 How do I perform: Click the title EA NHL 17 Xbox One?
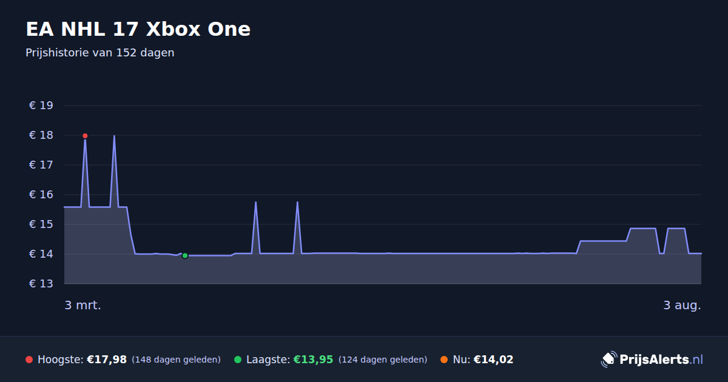click(138, 29)
